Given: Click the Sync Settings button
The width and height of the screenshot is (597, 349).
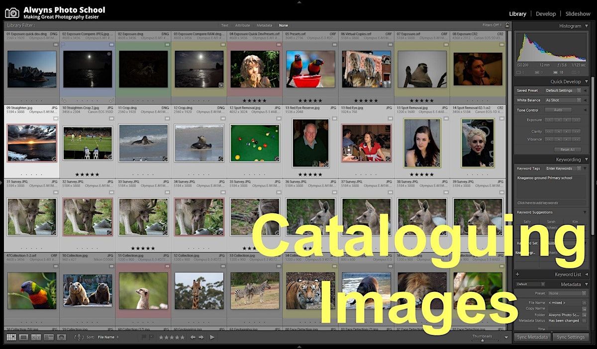Looking at the screenshot, I should (570, 337).
